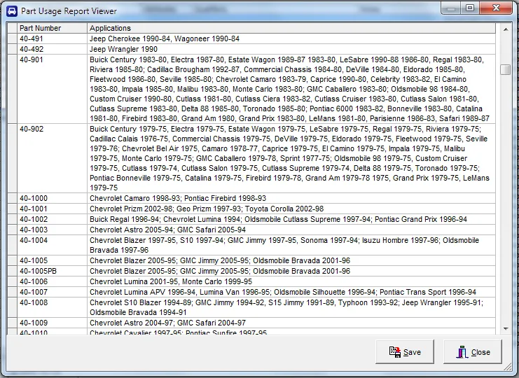The image size is (519, 378).
Task: Click the scrollbar down arrow
Action: click(506, 329)
